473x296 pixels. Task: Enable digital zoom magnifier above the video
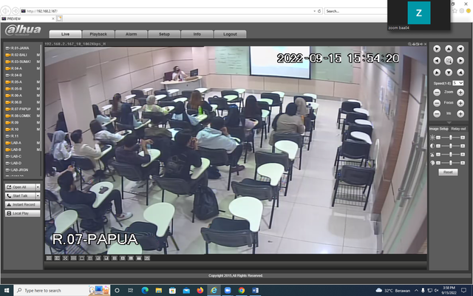[x=409, y=44]
